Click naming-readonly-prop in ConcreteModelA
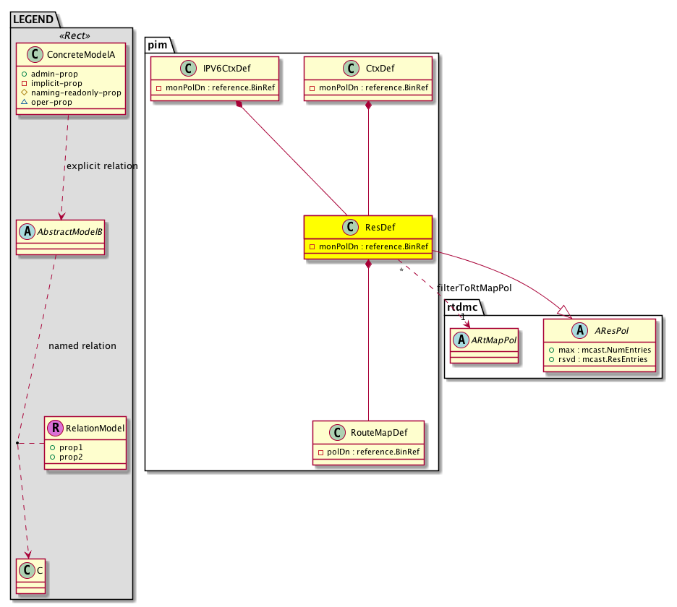Image resolution: width=677 pixels, height=607 pixels. tap(75, 93)
